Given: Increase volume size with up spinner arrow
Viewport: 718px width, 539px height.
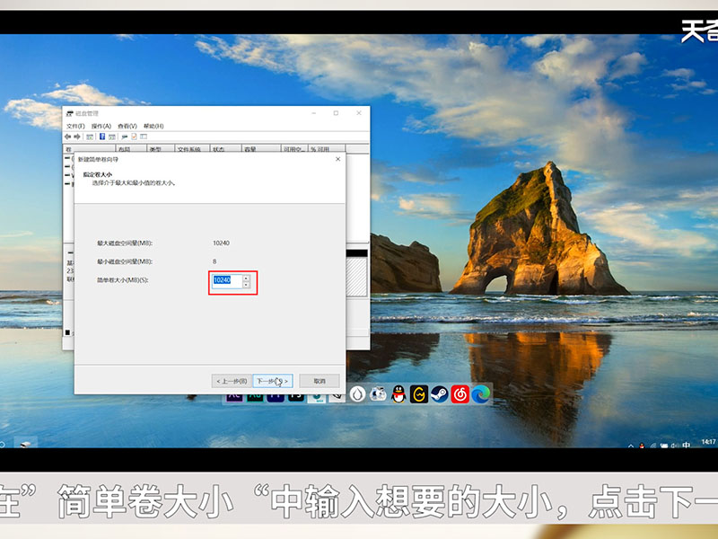Looking at the screenshot, I should click(x=246, y=278).
